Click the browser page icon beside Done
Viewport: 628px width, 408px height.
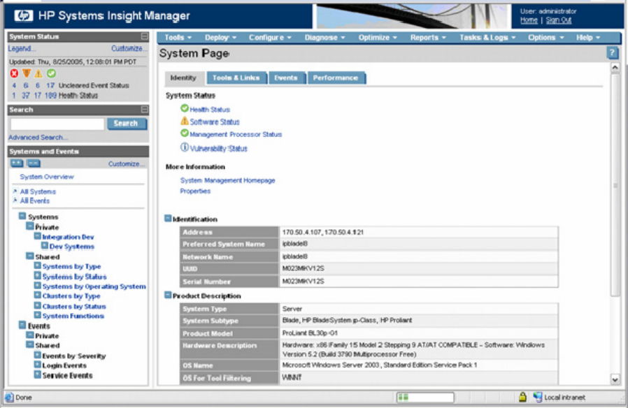click(9, 398)
